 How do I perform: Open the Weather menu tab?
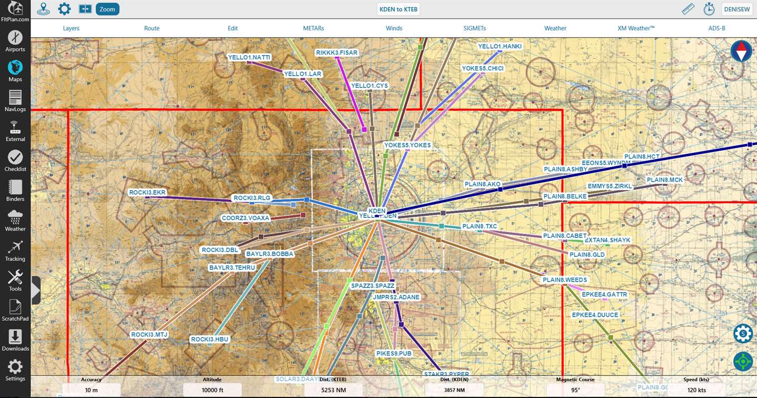click(556, 28)
